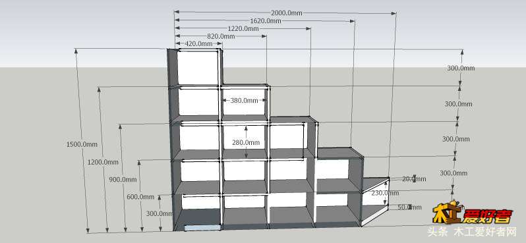Image resolution: width=526 pixels, height=243 pixels.
Task: Click the 600.0mm height dimension label
Action: 140,197
